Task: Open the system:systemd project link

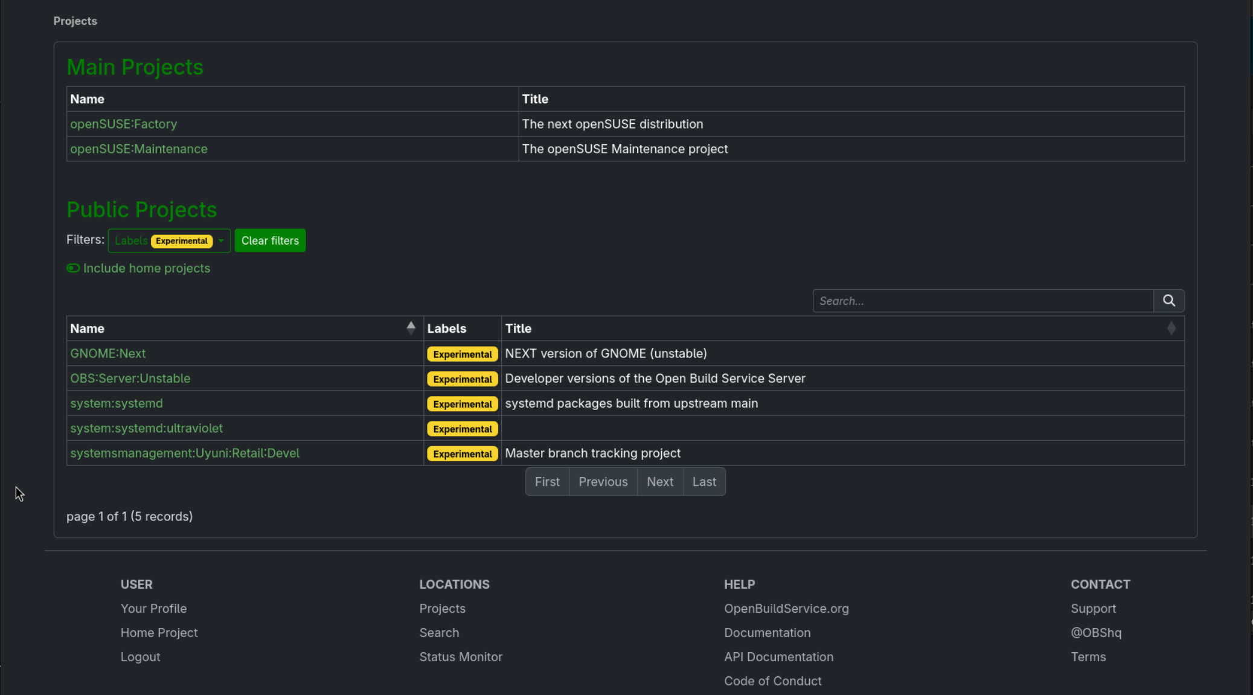Action: pos(117,403)
